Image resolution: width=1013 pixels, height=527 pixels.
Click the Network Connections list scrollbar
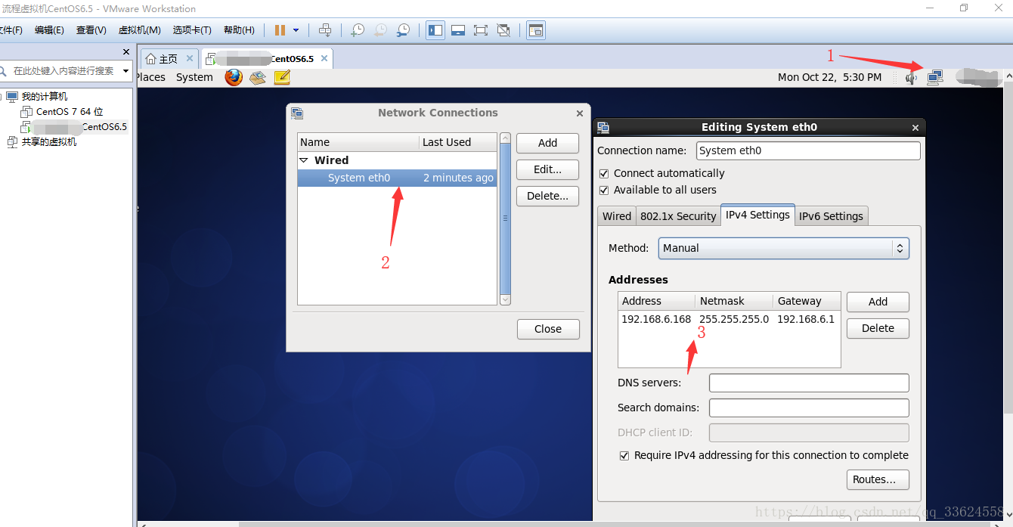pyautogui.click(x=506, y=219)
